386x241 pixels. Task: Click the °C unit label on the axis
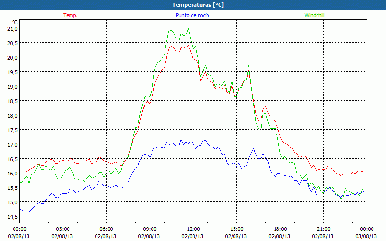(15, 22)
